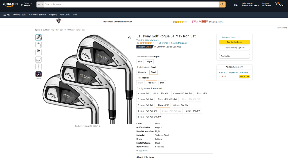288x160 pixels.
Task: Open the All hamburger menu
Action: (6, 15)
